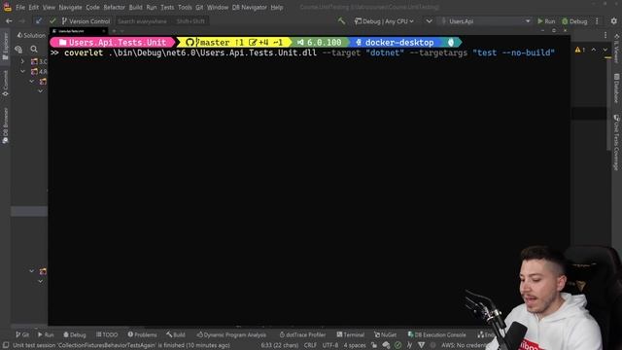Viewport: 622px width, 350px height.
Task: Open the Refactor menu
Action: (115, 7)
